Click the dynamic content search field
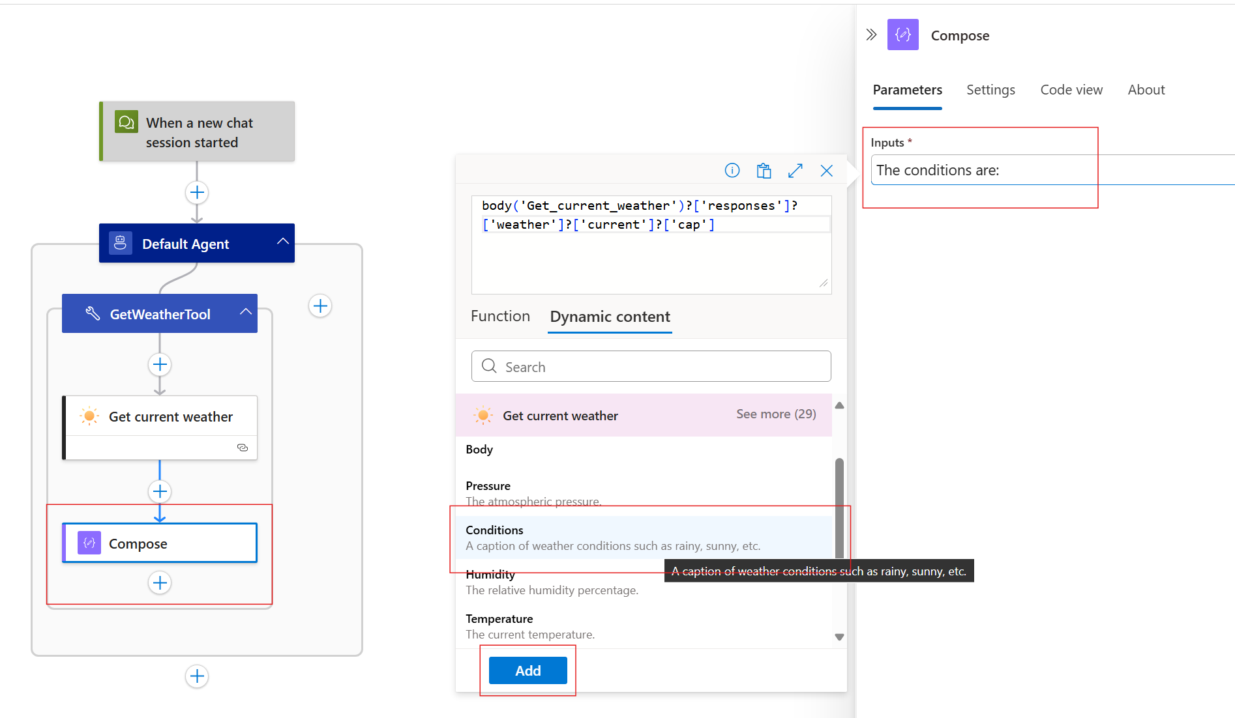1235x718 pixels. click(x=650, y=366)
